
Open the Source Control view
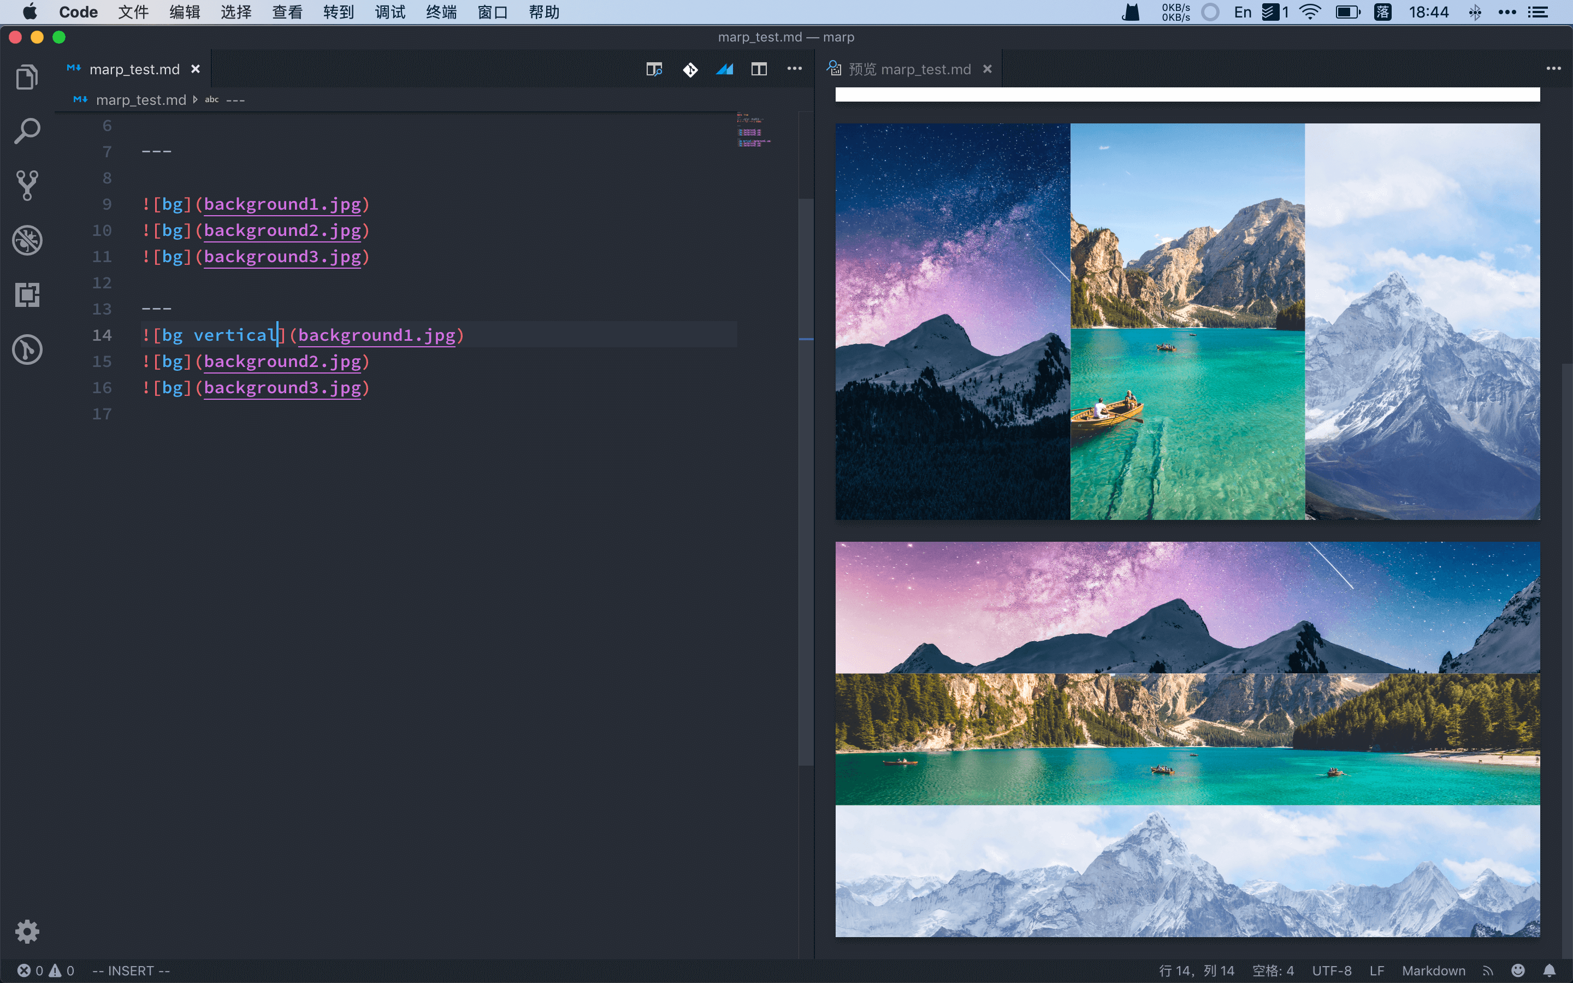tap(27, 185)
